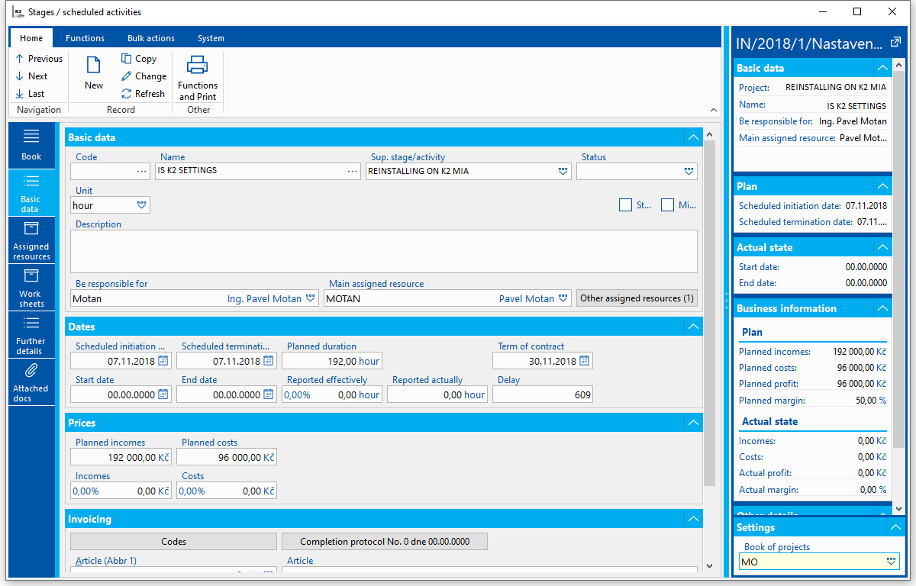Click the ellipsis button in Code field

142,172
